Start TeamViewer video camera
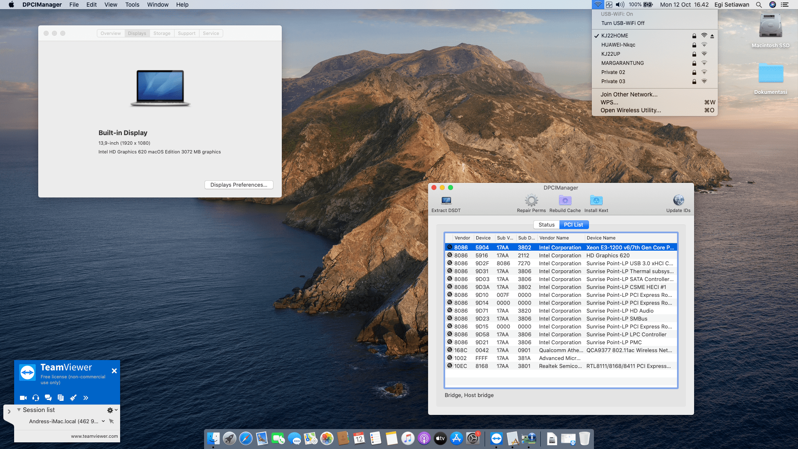Screen dimensions: 798x449 23,398
